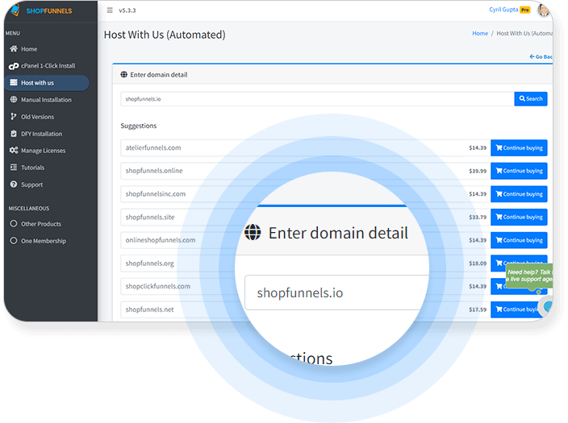Click the Manual Installation globe icon
Screen dimensions: 568x423
[x=14, y=100]
